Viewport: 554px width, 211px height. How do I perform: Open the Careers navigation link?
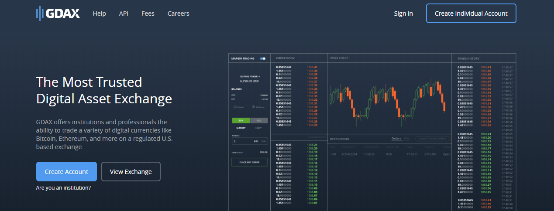[178, 14]
